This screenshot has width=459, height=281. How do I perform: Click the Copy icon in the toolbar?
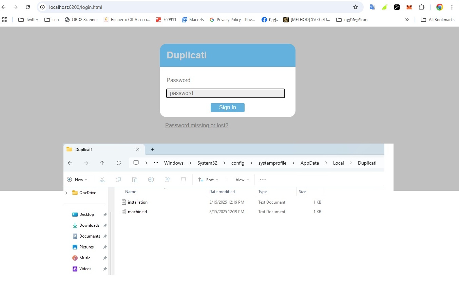[118, 180]
